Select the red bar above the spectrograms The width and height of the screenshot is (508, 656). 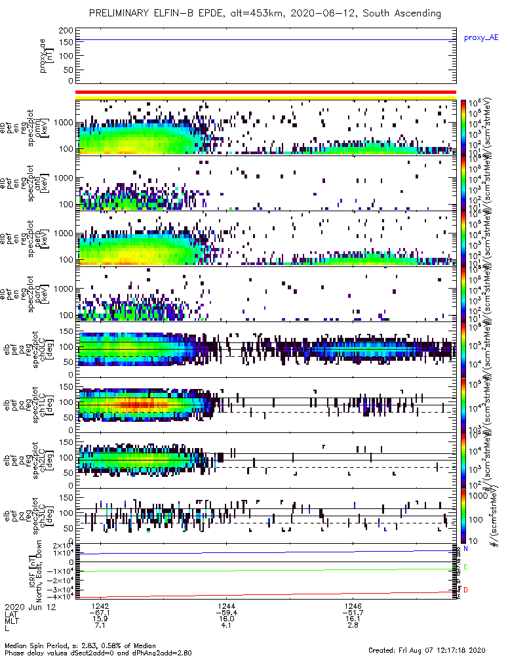click(265, 92)
